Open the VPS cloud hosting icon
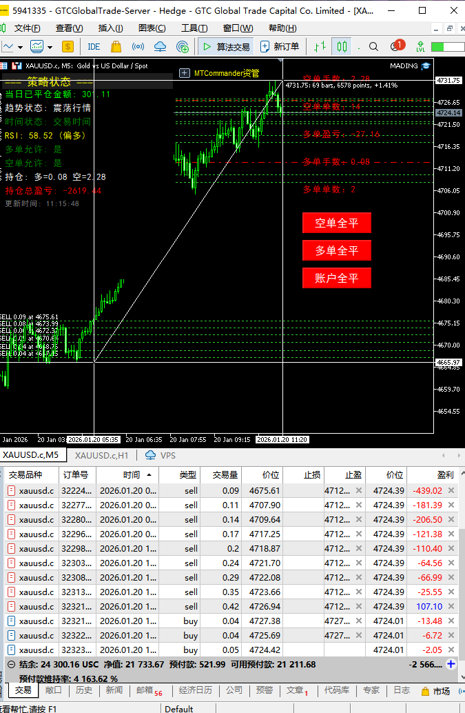 (160, 46)
